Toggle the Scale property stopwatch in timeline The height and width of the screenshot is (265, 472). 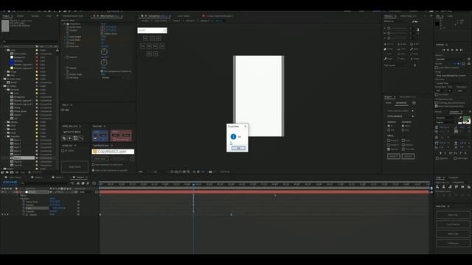click(x=24, y=208)
